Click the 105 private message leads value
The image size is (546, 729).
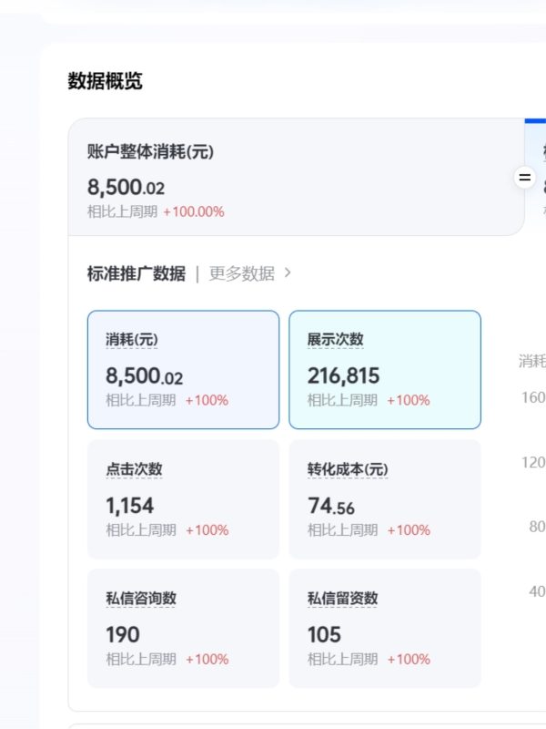click(x=324, y=634)
